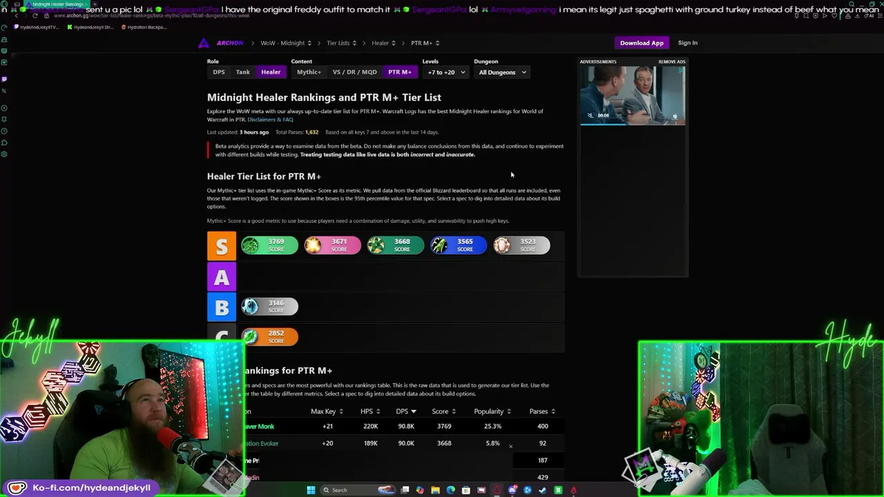Click the Sign In link
884x497 pixels.
tap(688, 43)
